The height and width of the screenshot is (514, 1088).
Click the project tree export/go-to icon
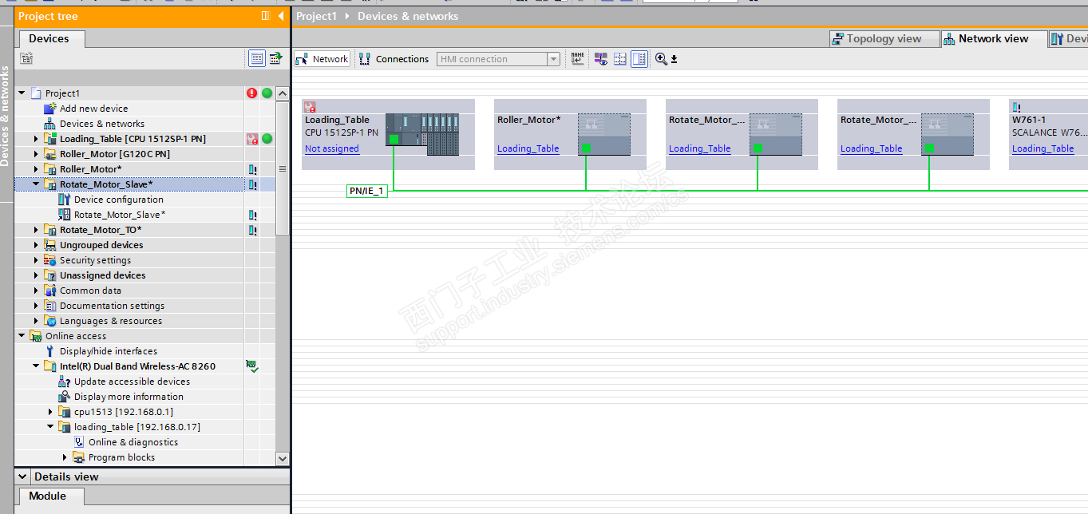click(275, 57)
